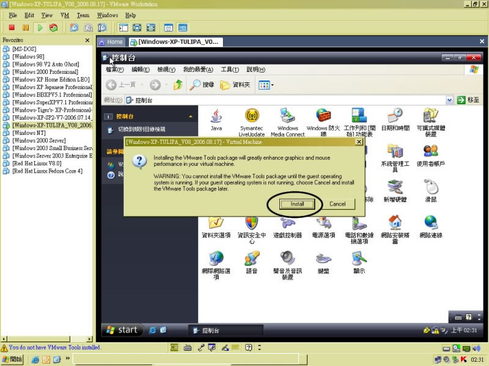This screenshot has height=366, width=489.
Task: Click the Suspend (pause) toolbar icon
Action: click(26, 27)
